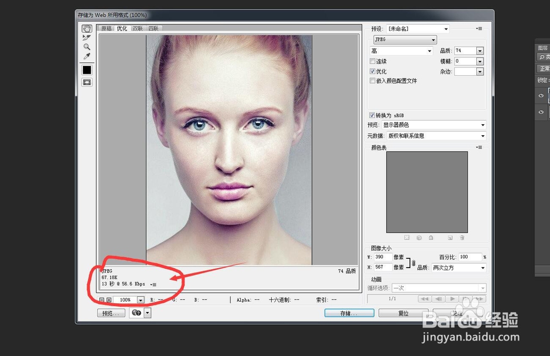Switch to the 优化 tab
The width and height of the screenshot is (550, 356).
122,29
